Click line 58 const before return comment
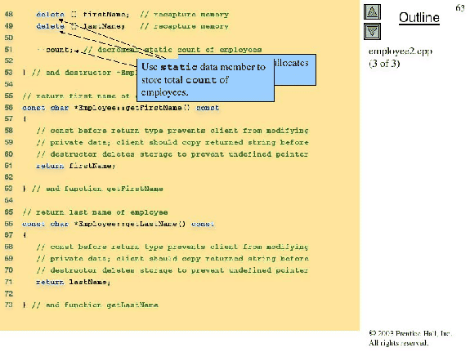Image resolution: width=470 pixels, height=352 pixels. 172,131
